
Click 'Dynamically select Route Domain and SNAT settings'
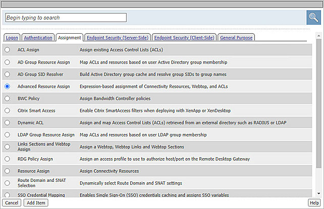pyautogui.click(x=131, y=183)
